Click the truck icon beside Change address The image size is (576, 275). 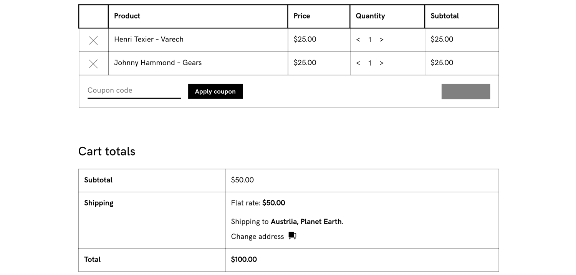pos(292,236)
